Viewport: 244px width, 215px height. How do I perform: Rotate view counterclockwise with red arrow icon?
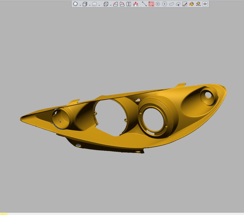[115, 4]
